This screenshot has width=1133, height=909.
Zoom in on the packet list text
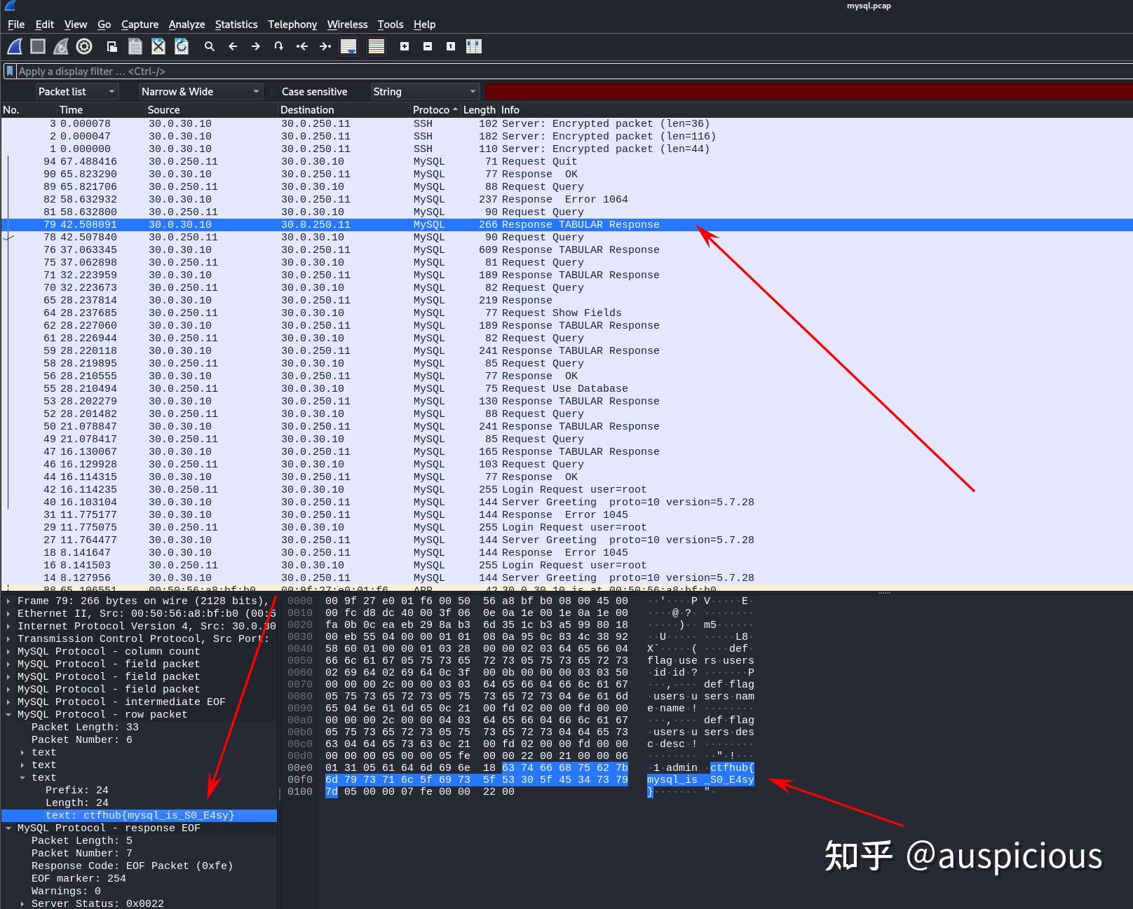(405, 46)
